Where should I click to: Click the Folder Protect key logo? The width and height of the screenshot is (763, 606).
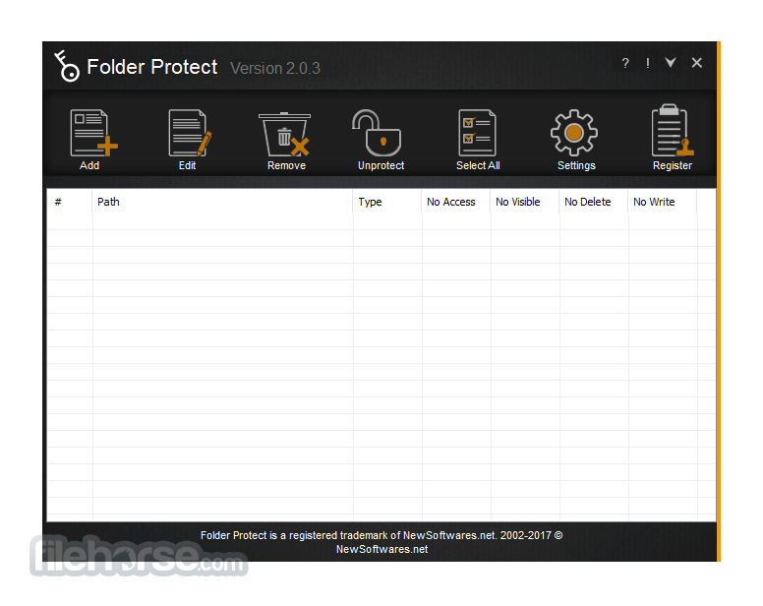point(66,66)
